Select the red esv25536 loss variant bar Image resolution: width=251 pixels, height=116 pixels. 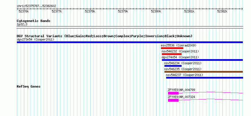[172, 48]
